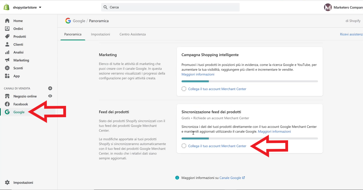This screenshot has height=190, width=363.
Task: Click Collega Merchant Center under Sincronizzazione feed
Action: click(x=217, y=146)
